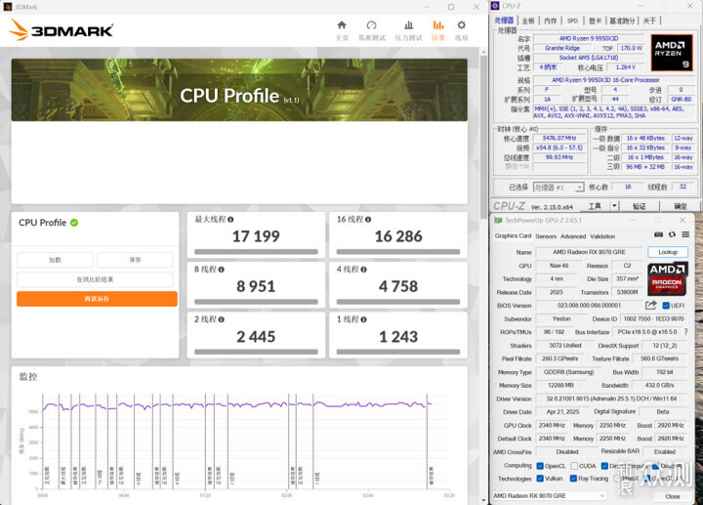Click the 3DMark 加载 (load) button
This screenshot has height=505, width=703.
tap(55, 260)
